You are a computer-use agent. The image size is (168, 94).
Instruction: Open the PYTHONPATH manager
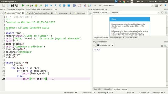click(x=89, y=5)
